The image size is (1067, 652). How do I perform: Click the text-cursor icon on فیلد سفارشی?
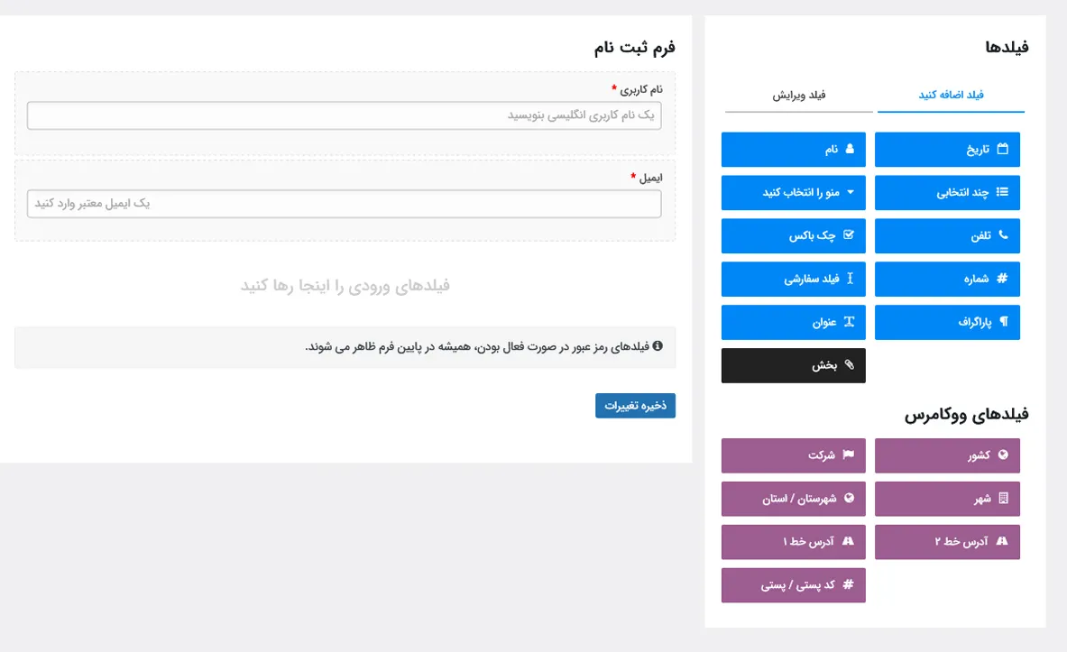(x=850, y=279)
